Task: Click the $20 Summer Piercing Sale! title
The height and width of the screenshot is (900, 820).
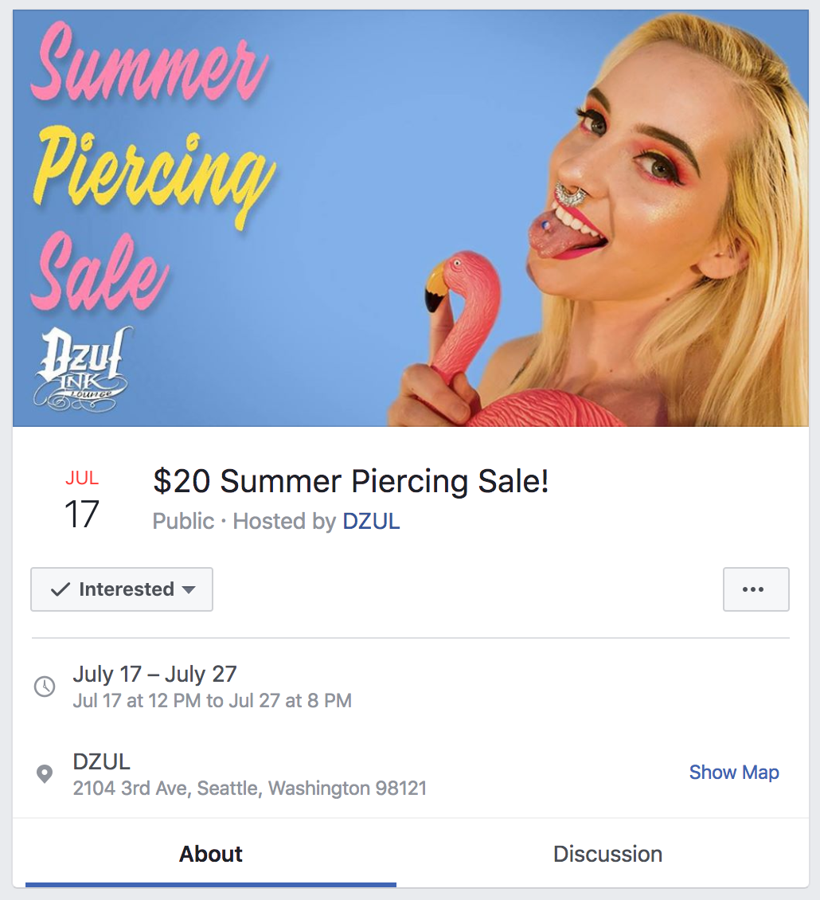Action: tap(350, 481)
